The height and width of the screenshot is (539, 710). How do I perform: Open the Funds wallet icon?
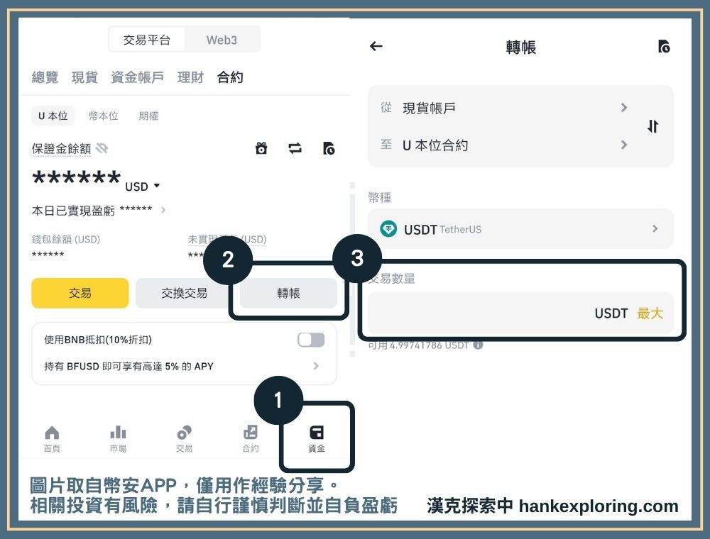pyautogui.click(x=317, y=433)
